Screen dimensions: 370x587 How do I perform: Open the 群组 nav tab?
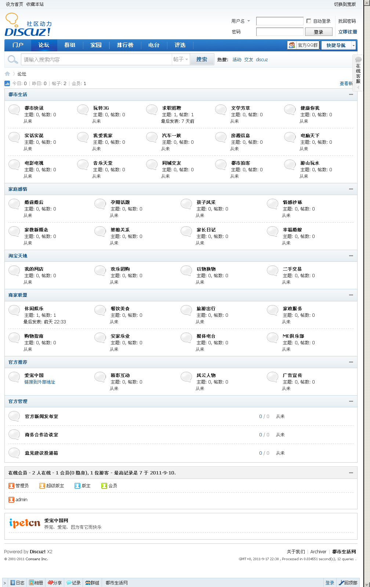click(70, 45)
